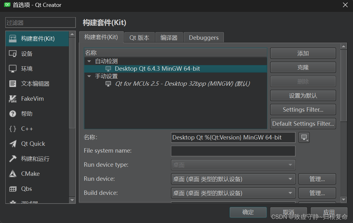
Task: Select Qt for MCUs 2.5 Desktop 32bpp kit
Action: pos(176,84)
